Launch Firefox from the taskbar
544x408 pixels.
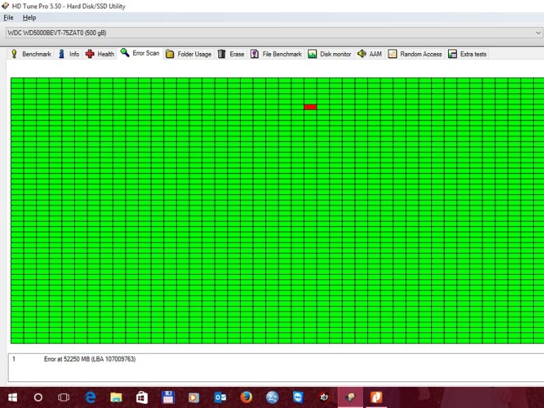point(246,397)
